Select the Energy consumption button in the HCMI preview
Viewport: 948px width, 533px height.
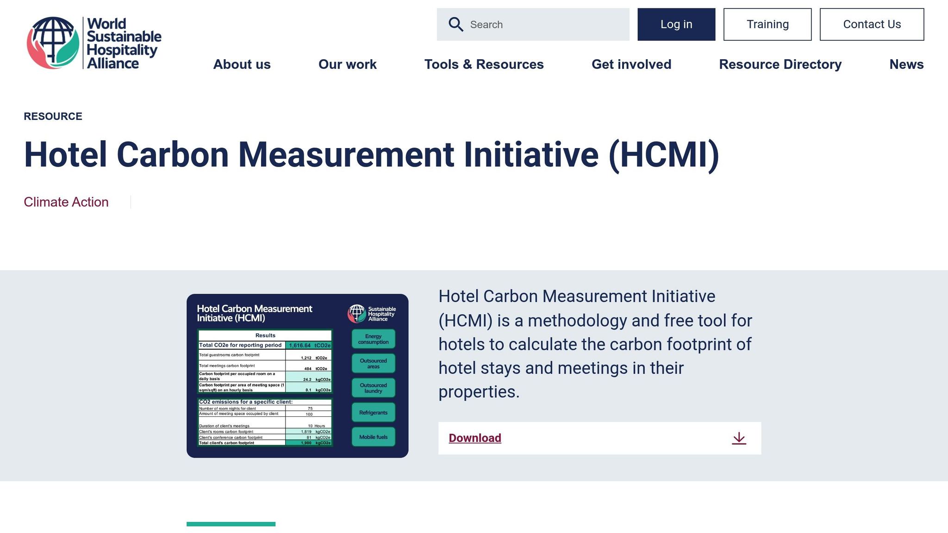click(x=373, y=338)
